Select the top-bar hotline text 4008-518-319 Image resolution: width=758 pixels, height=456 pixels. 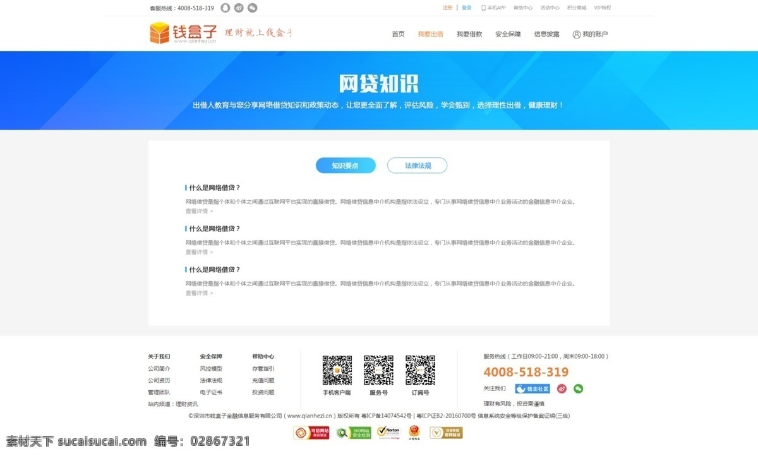point(196,8)
